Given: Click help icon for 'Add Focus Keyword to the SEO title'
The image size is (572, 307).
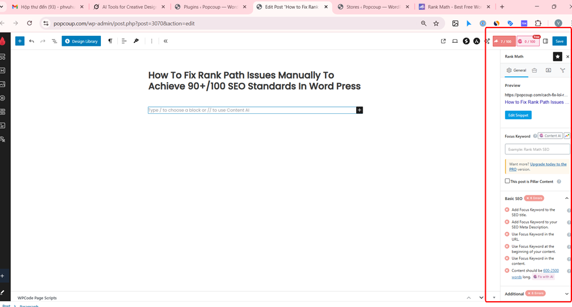Looking at the screenshot, I should (x=568, y=211).
